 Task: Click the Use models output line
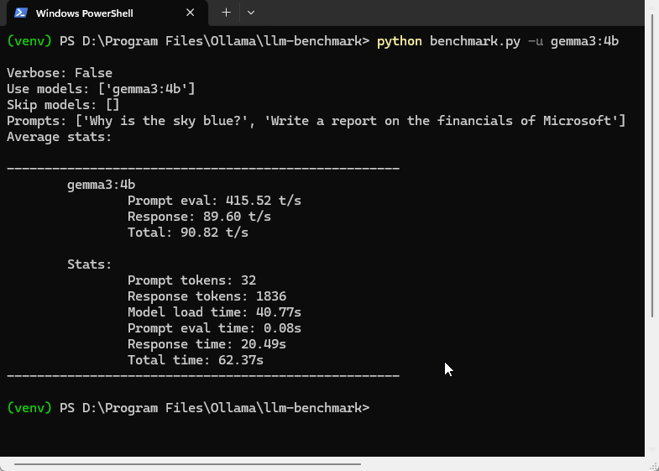(x=101, y=89)
